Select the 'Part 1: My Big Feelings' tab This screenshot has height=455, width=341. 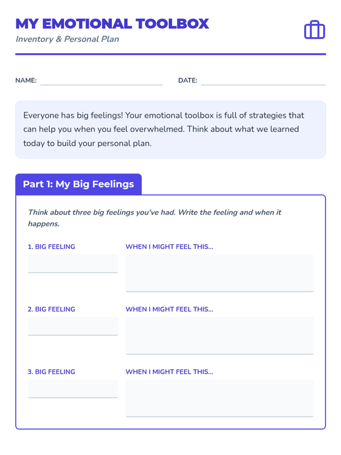pos(78,184)
